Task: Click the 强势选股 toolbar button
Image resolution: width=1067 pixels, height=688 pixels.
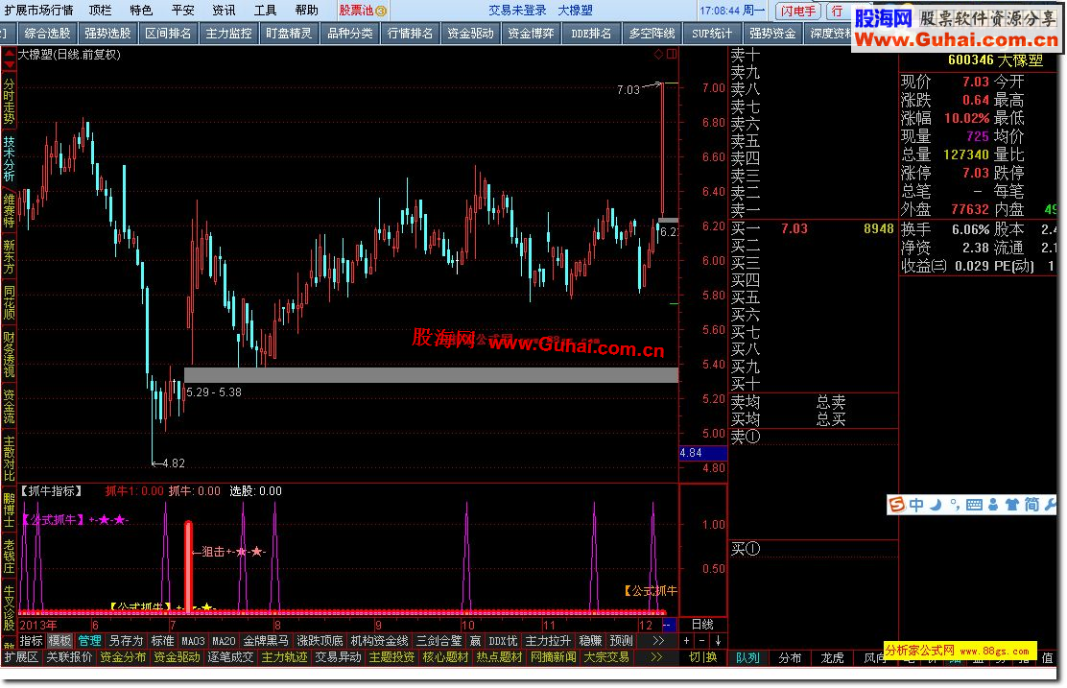Action: pyautogui.click(x=107, y=33)
